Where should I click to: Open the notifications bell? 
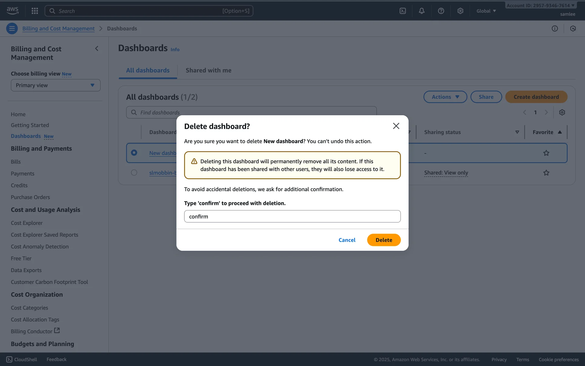(x=421, y=11)
